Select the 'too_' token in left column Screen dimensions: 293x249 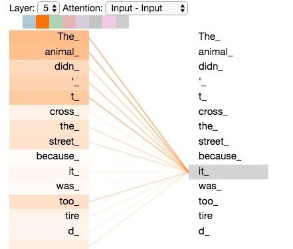coord(49,202)
